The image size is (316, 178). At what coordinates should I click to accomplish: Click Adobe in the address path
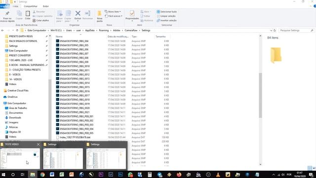point(117,31)
